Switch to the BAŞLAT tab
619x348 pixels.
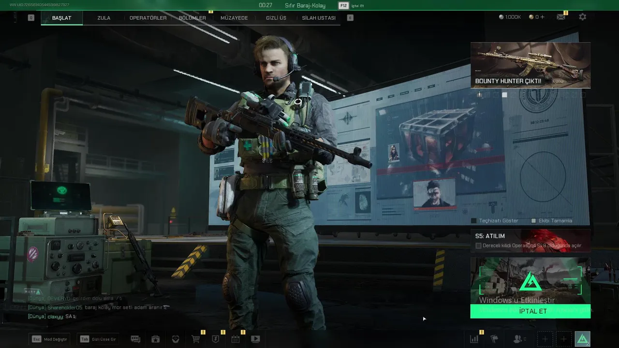click(62, 18)
